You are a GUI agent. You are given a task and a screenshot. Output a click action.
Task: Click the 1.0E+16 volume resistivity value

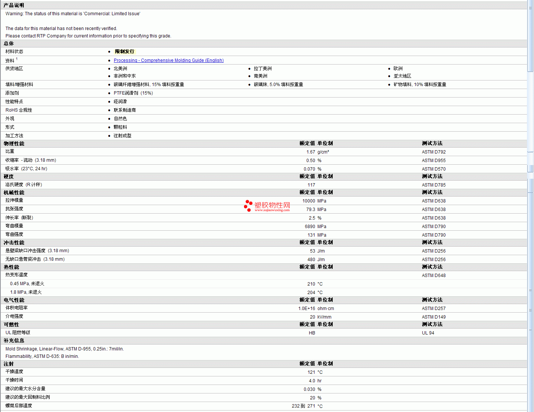tap(306, 309)
